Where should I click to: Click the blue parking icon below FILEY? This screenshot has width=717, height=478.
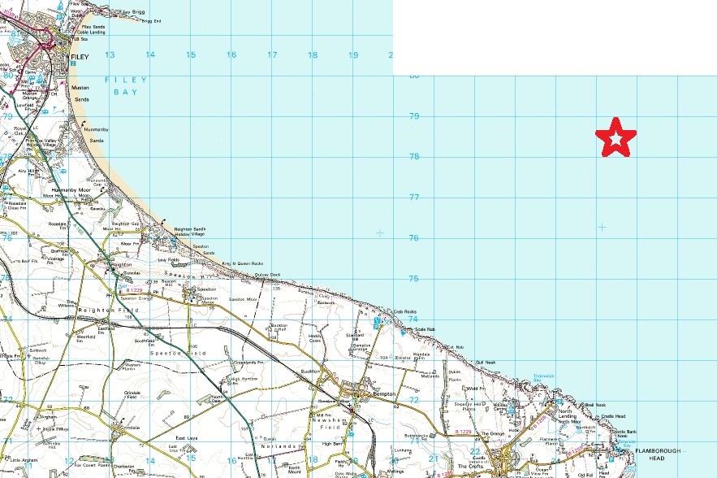73,63
